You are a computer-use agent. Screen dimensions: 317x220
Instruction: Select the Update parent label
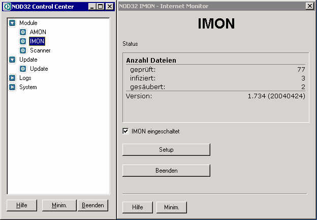pyautogui.click(x=28, y=60)
